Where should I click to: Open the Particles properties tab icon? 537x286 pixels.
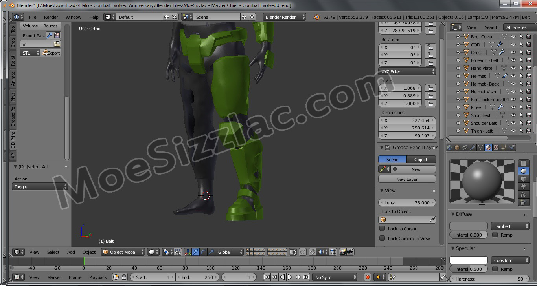[x=504, y=148]
